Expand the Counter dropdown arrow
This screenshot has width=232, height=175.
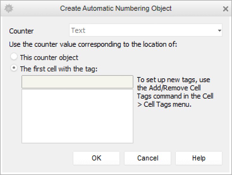[219, 31]
